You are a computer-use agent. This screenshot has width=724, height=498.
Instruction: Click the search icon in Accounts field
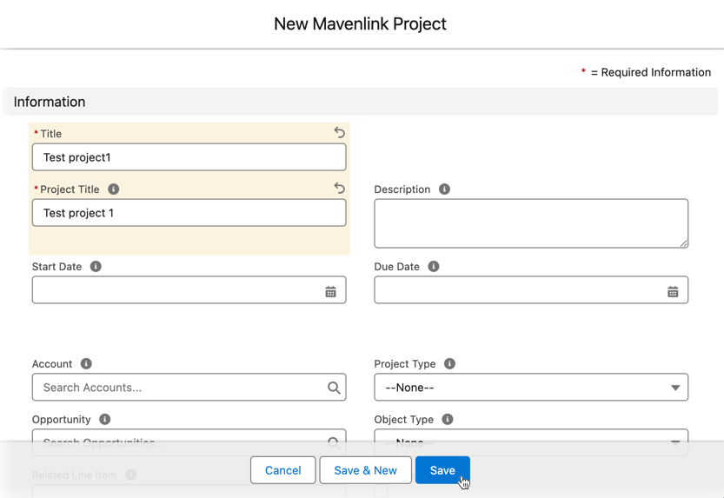tap(334, 388)
